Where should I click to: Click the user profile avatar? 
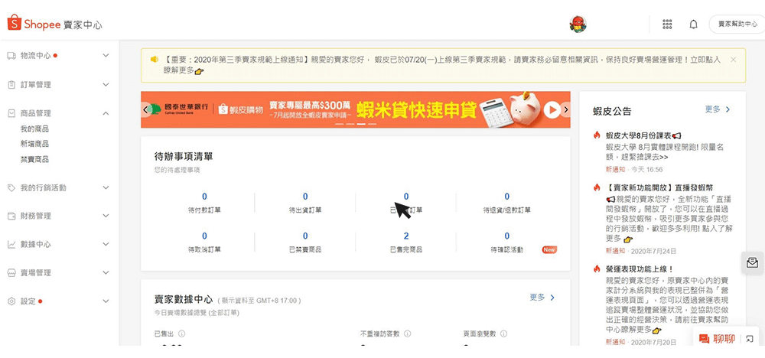coord(578,24)
